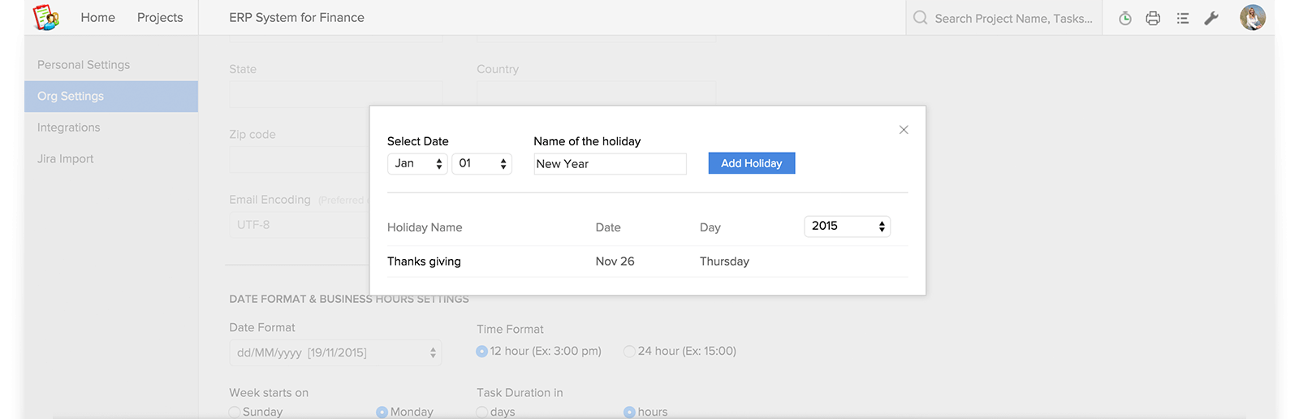Viewport: 1299px width, 419px height.
Task: Click the printer icon in header
Action: (x=1153, y=18)
